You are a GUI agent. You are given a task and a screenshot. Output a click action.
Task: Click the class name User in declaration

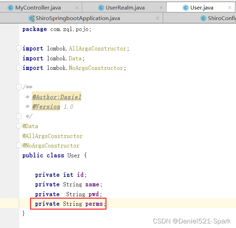pos(74,155)
